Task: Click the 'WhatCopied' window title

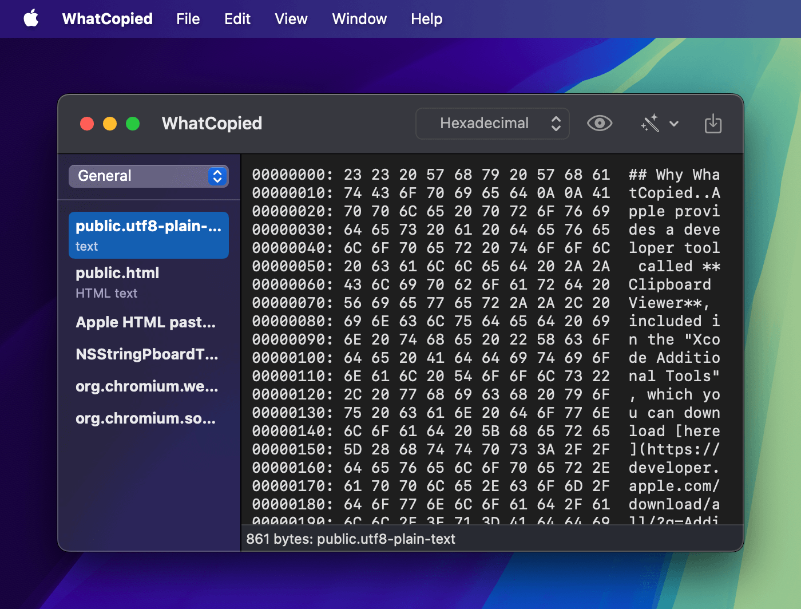Action: click(x=212, y=124)
